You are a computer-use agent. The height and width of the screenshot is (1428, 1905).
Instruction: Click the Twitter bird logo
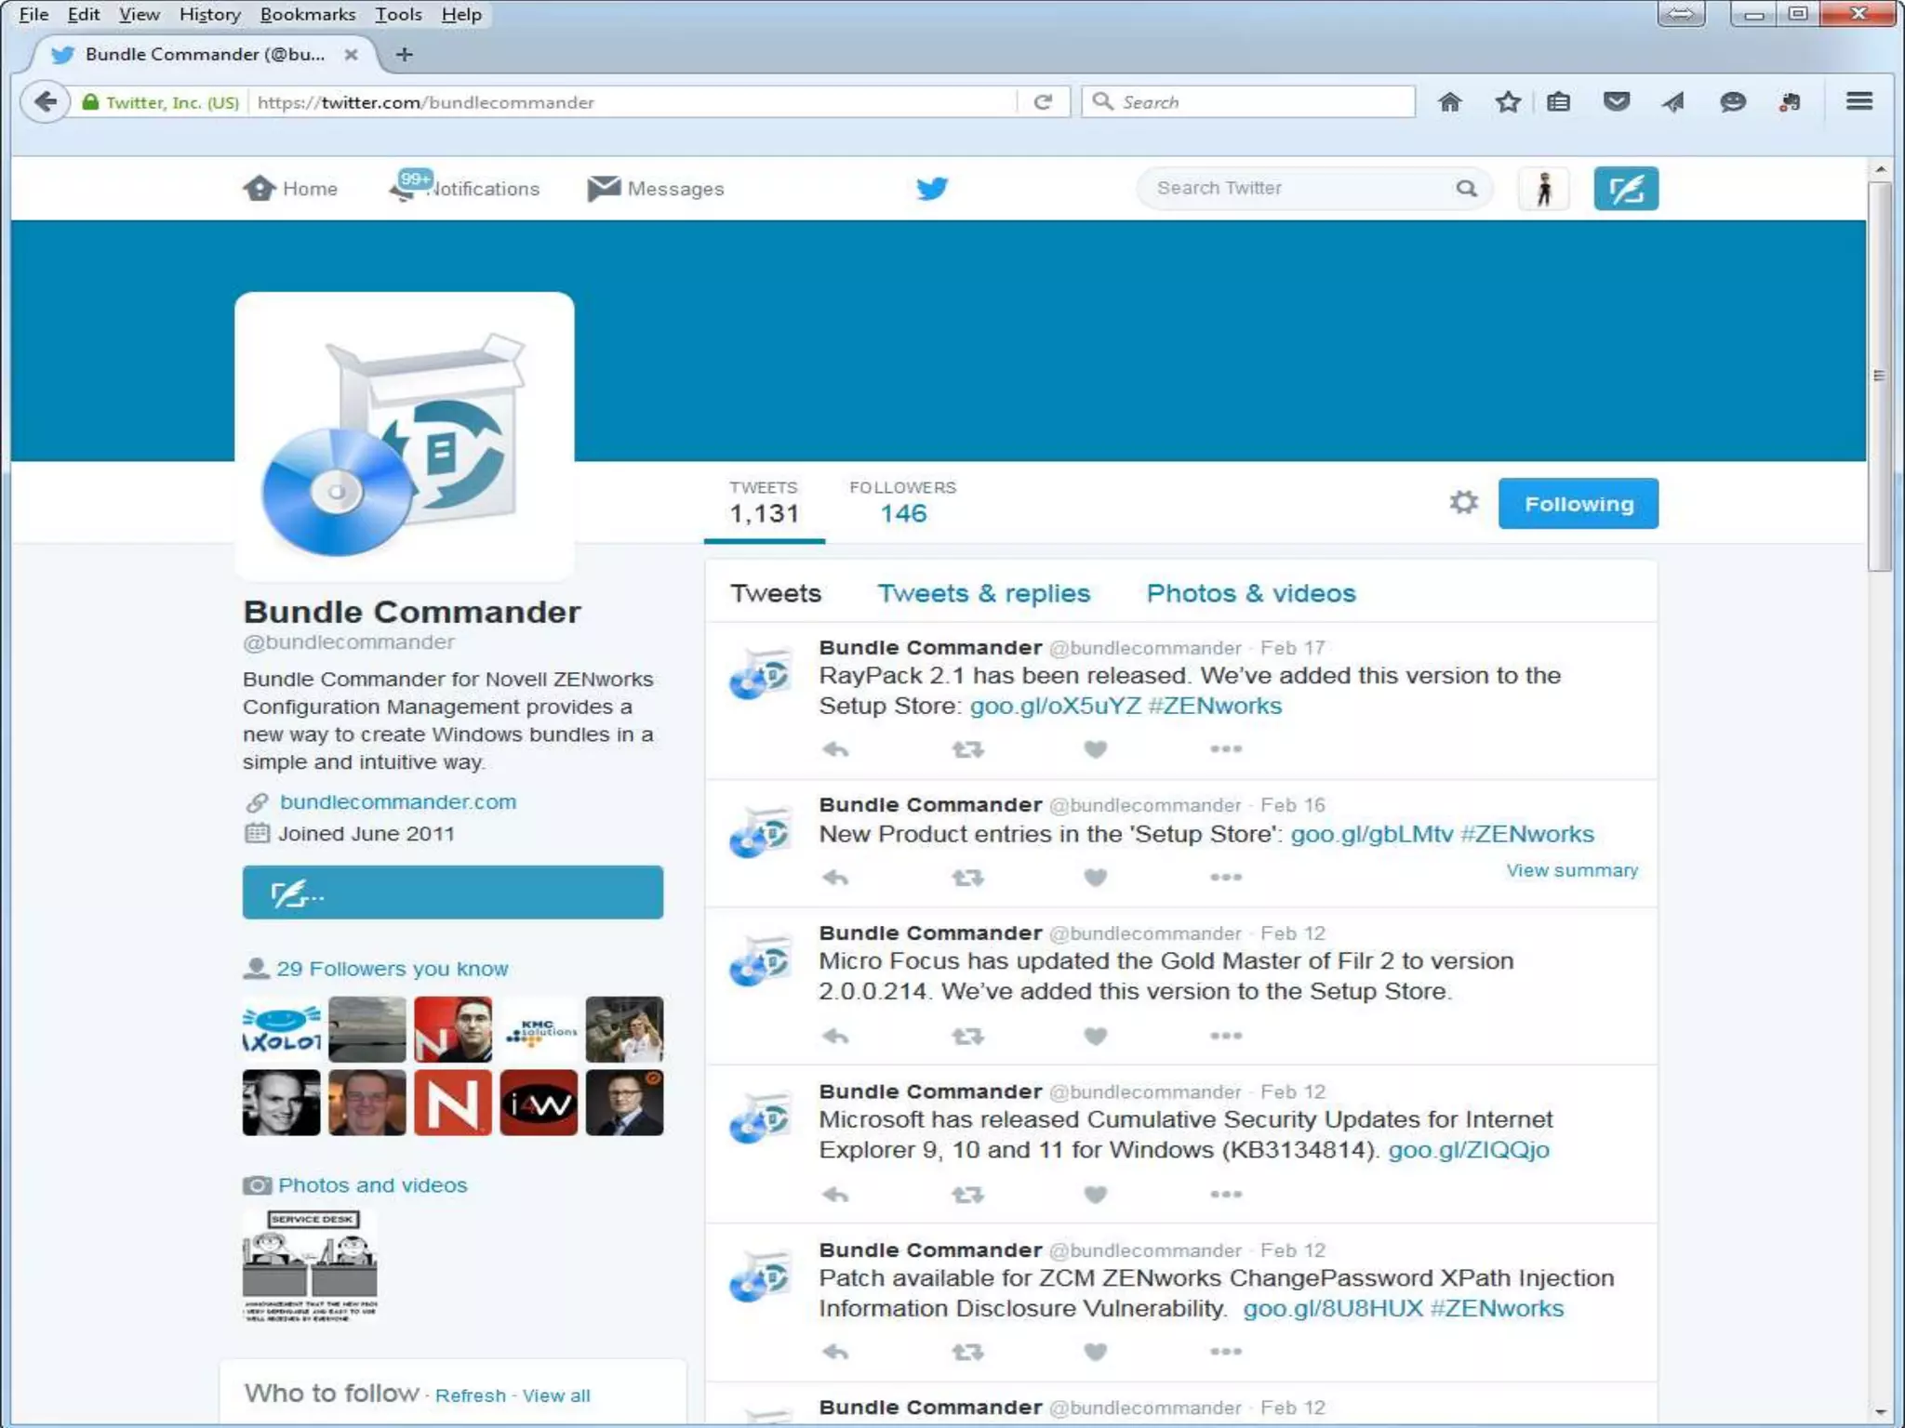[x=931, y=189]
